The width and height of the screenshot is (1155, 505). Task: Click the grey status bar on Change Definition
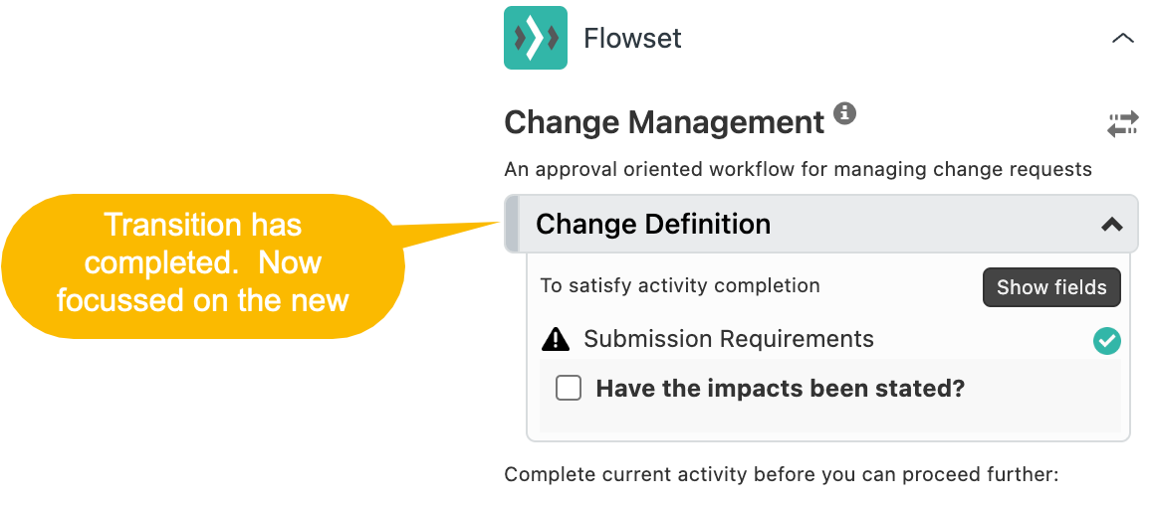click(512, 225)
